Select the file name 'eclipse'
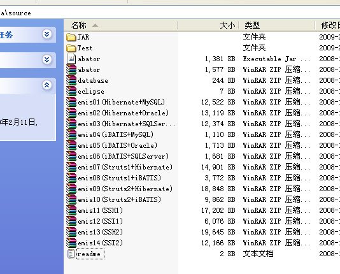Image resolution: width=340 pixels, height=274 pixels. click(x=91, y=92)
